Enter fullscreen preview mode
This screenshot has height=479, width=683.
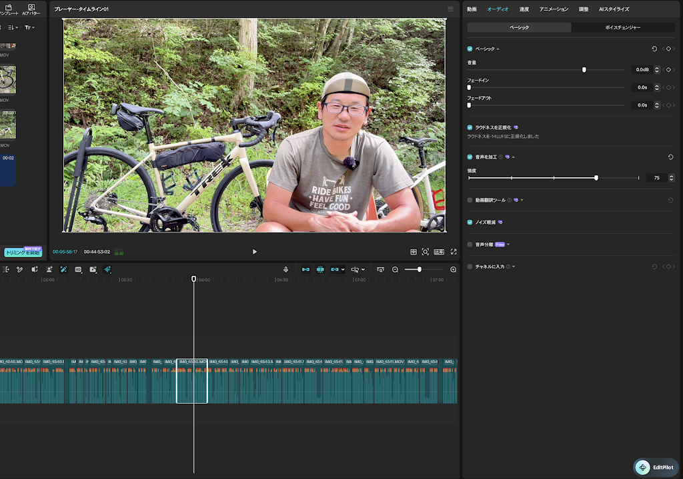pyautogui.click(x=454, y=251)
